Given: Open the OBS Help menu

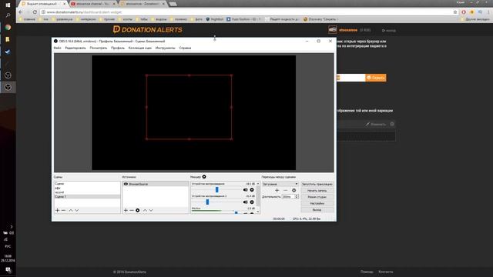Looking at the screenshot, I should tap(185, 48).
